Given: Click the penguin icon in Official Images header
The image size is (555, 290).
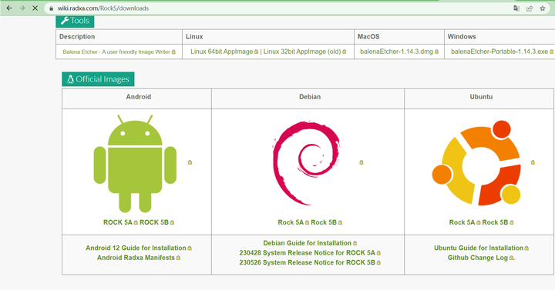Looking at the screenshot, I should (x=70, y=79).
